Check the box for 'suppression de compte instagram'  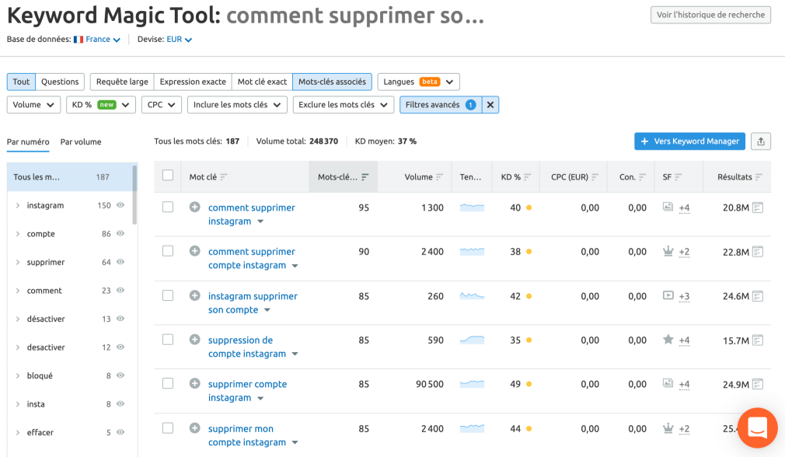[168, 340]
